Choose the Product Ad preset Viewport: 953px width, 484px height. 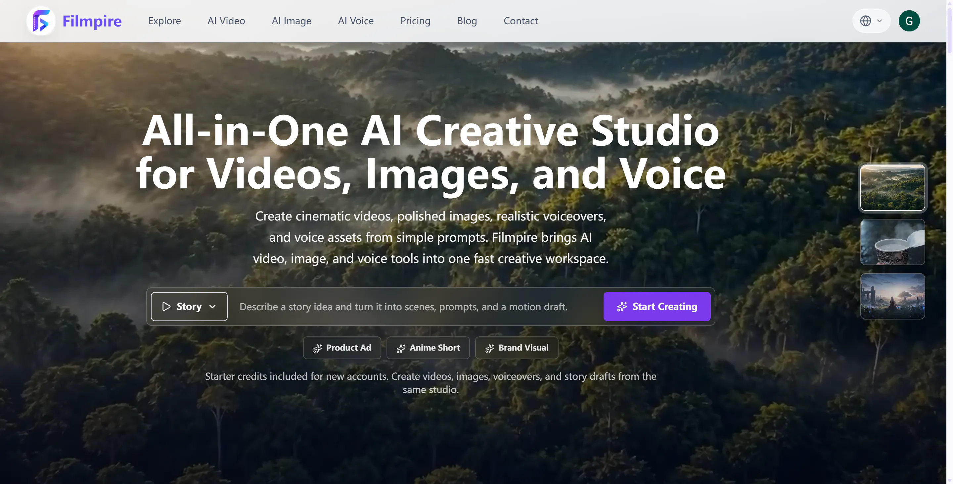pos(342,348)
